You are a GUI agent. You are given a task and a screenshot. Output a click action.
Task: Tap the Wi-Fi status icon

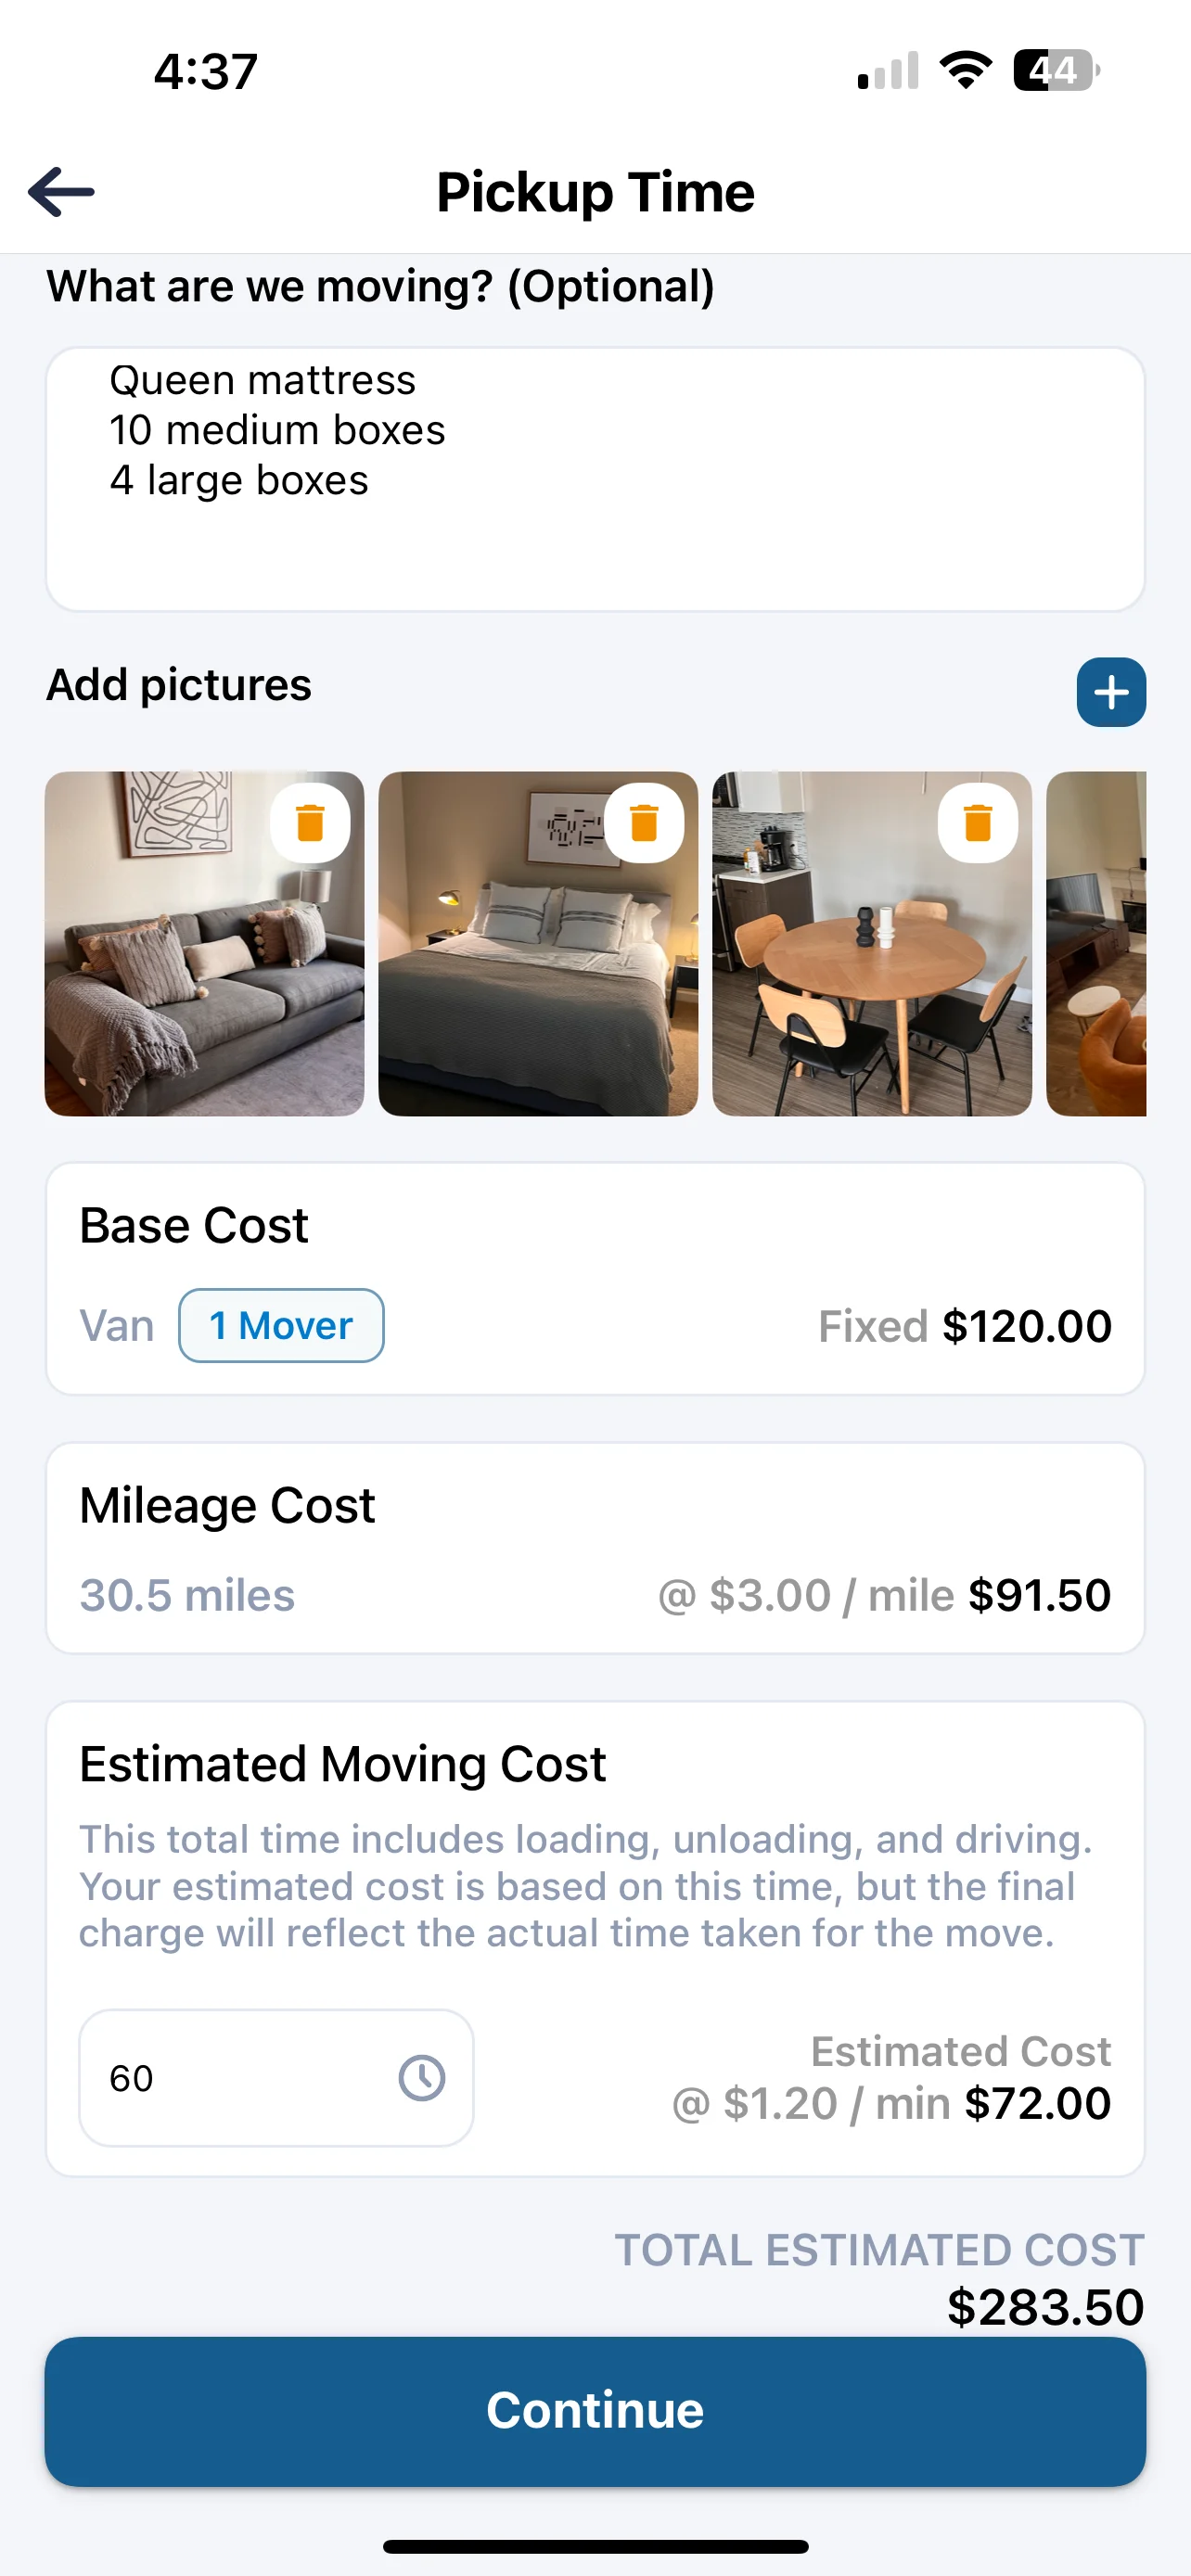click(965, 70)
